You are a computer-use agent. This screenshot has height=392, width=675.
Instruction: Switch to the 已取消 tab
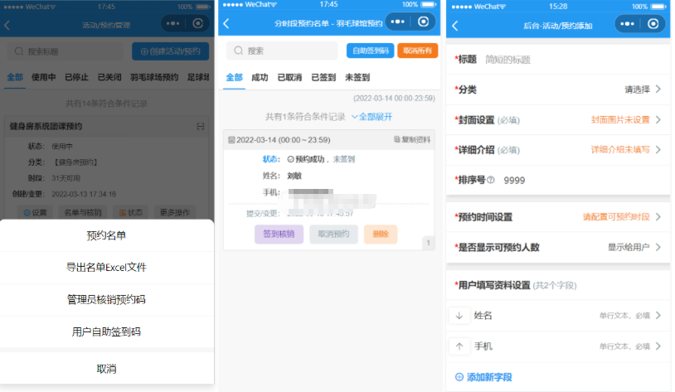coord(289,77)
